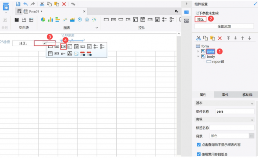Insert a gauge chart

[80, 20]
